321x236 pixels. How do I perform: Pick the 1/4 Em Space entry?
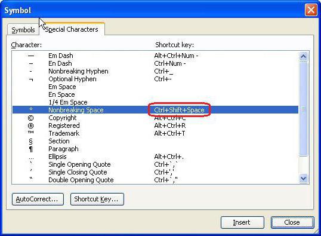click(155, 102)
